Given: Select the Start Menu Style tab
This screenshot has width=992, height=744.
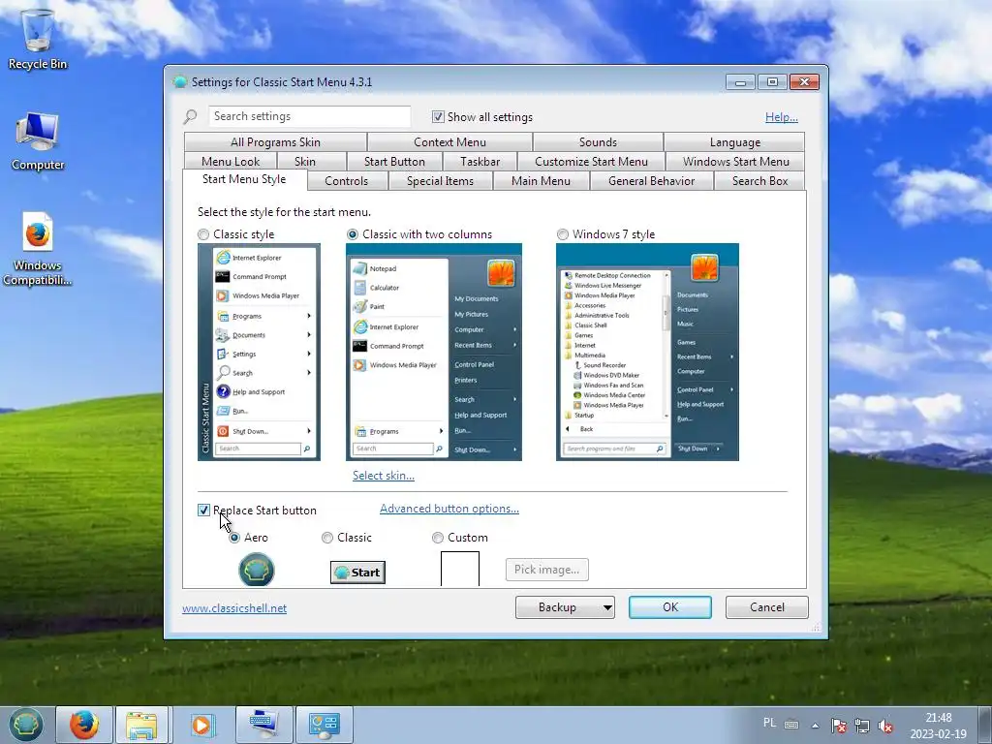Looking at the screenshot, I should coord(244,179).
